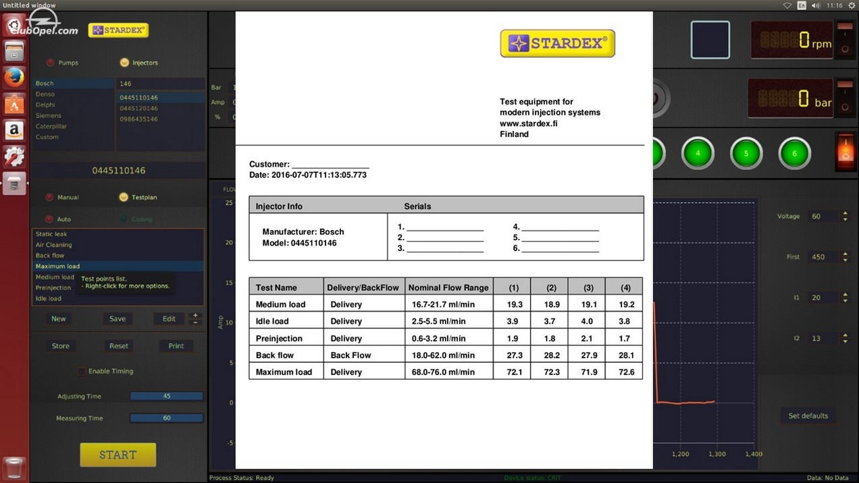Viewport: 859px width, 483px height.
Task: Open Ubuntu Software Center in the dock
Action: pyautogui.click(x=14, y=104)
